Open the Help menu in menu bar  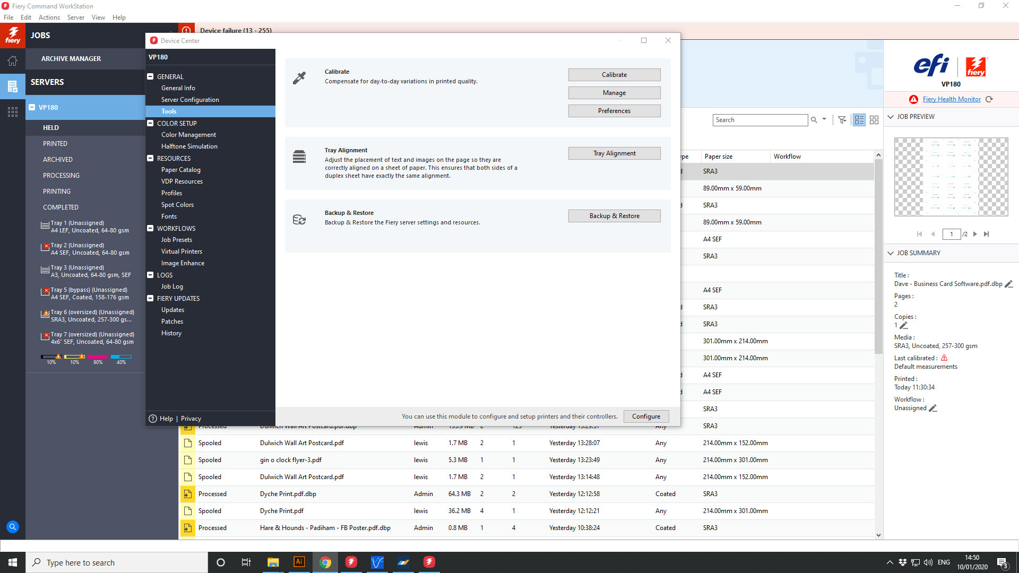pos(119,17)
